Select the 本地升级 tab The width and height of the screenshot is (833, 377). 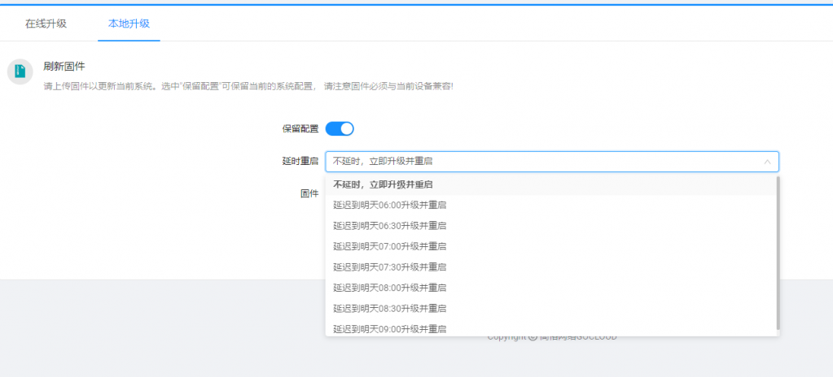point(129,24)
